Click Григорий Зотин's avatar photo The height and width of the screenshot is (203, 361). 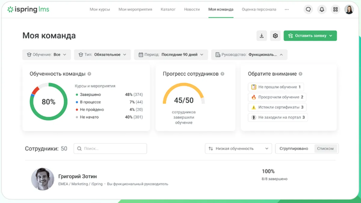pos(43,179)
